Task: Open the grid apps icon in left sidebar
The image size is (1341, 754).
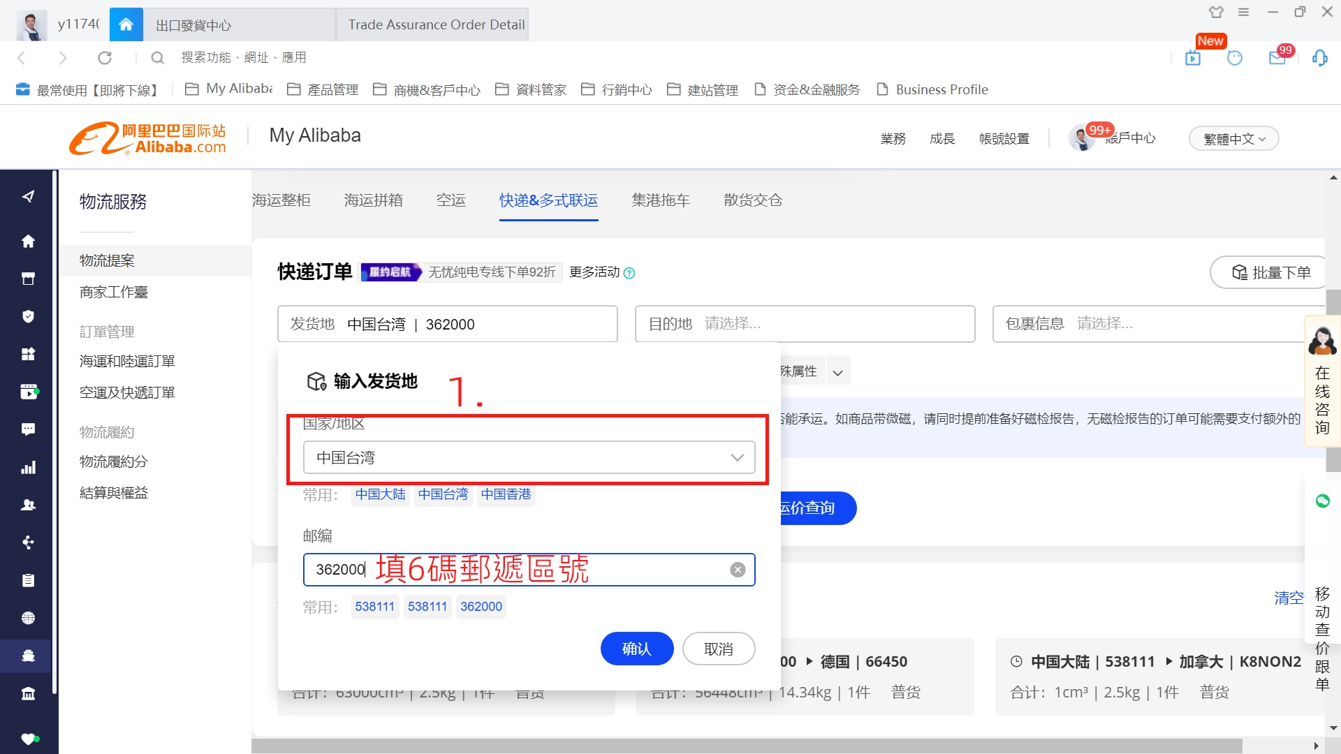Action: click(x=28, y=355)
